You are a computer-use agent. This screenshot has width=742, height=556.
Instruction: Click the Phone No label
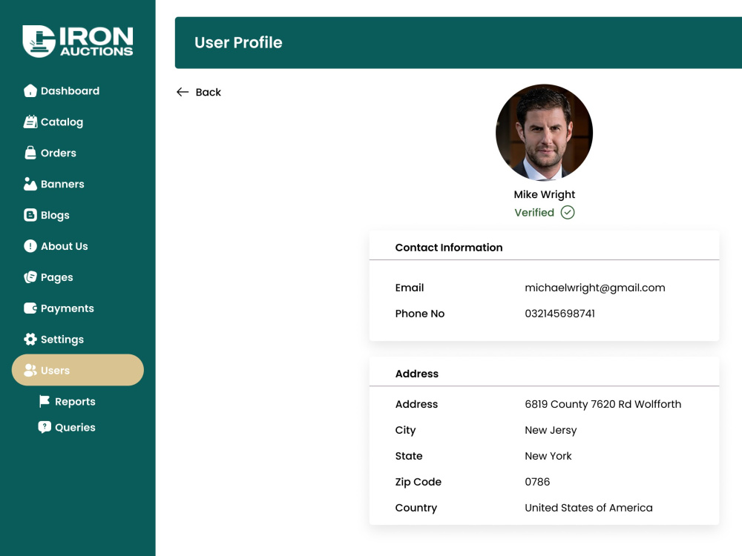click(x=420, y=314)
